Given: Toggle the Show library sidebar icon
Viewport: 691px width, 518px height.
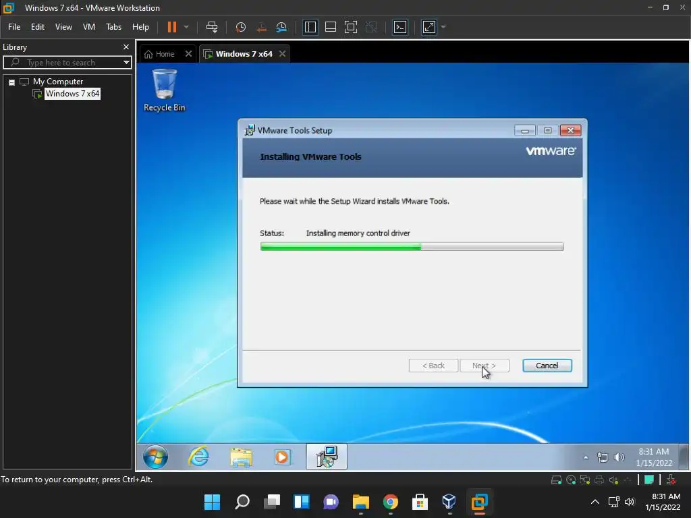Looking at the screenshot, I should click(x=310, y=27).
